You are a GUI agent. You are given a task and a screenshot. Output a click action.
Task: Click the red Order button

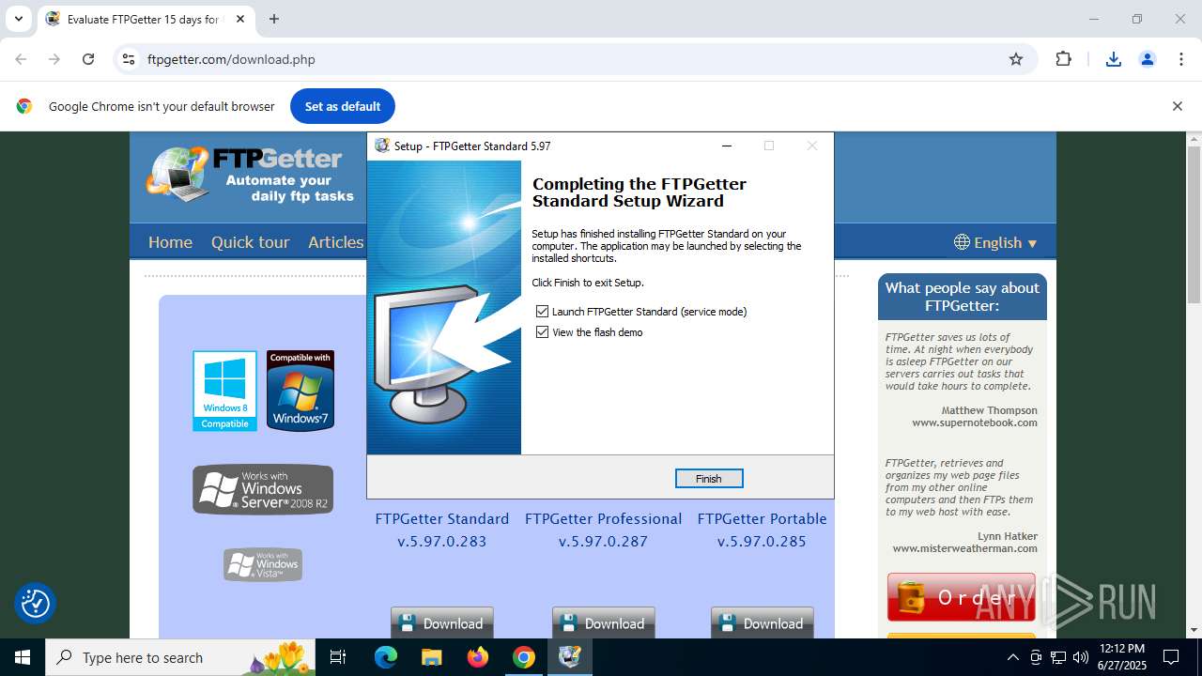click(x=962, y=597)
